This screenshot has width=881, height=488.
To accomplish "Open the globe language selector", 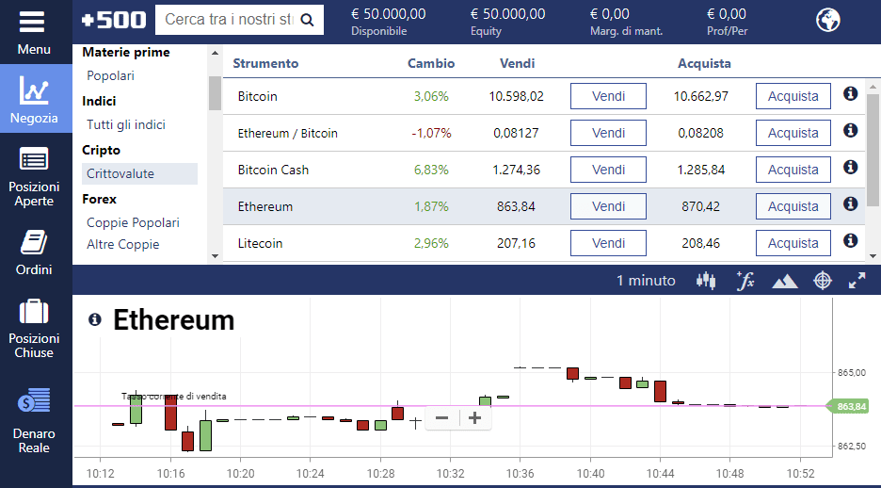I will pyautogui.click(x=827, y=20).
